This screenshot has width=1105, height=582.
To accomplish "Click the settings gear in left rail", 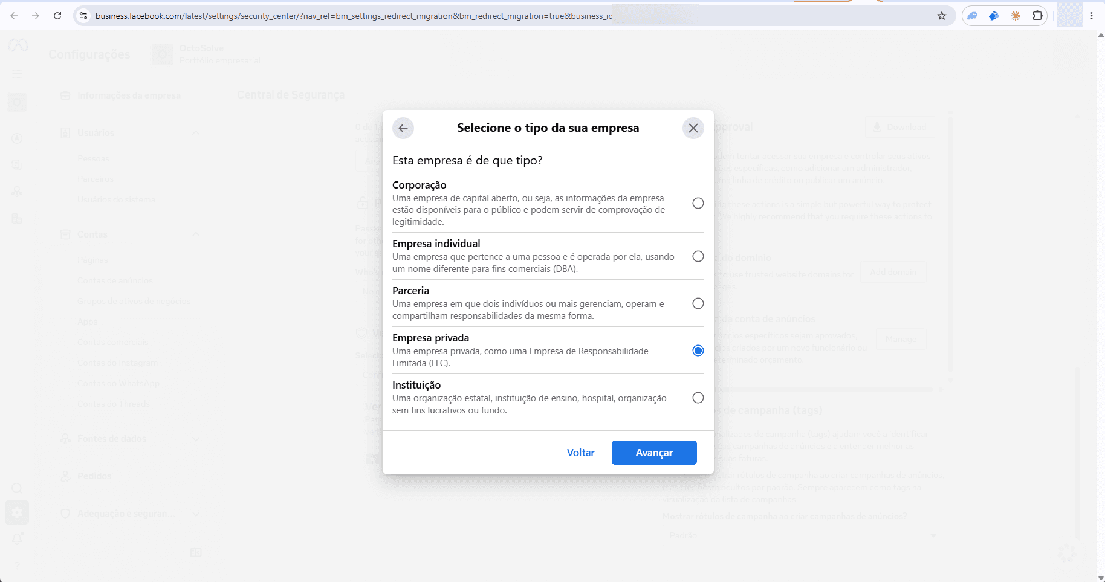I will (x=17, y=512).
